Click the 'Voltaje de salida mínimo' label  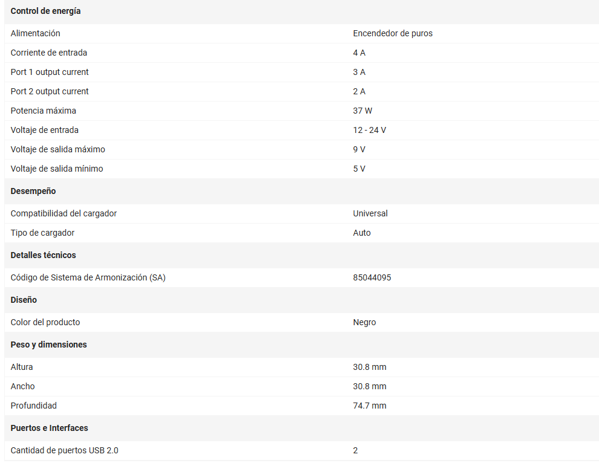tap(57, 169)
